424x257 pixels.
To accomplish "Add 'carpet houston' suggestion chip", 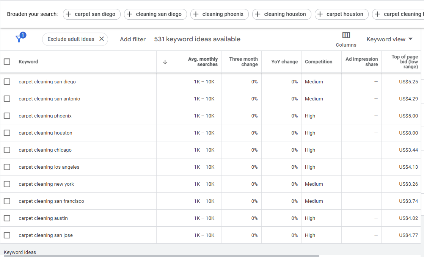I will (341, 14).
